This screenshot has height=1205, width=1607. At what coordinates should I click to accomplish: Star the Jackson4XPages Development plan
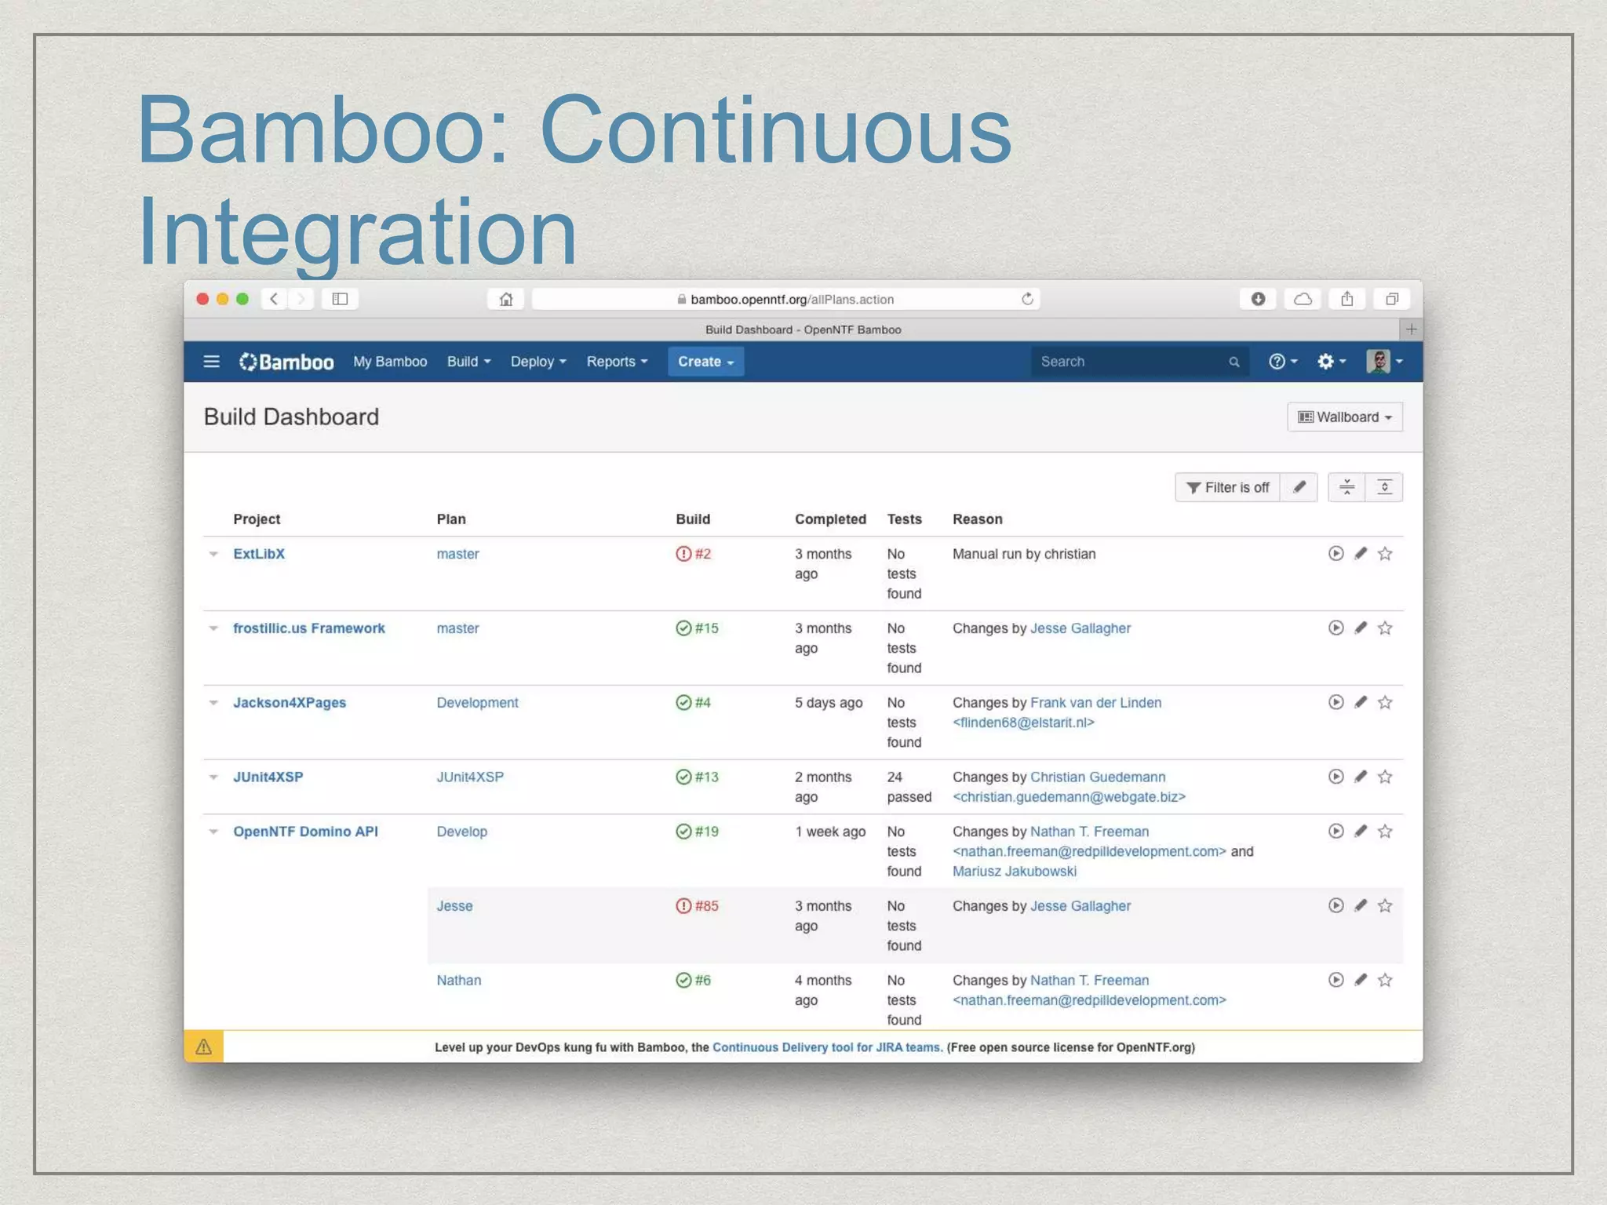(x=1385, y=702)
